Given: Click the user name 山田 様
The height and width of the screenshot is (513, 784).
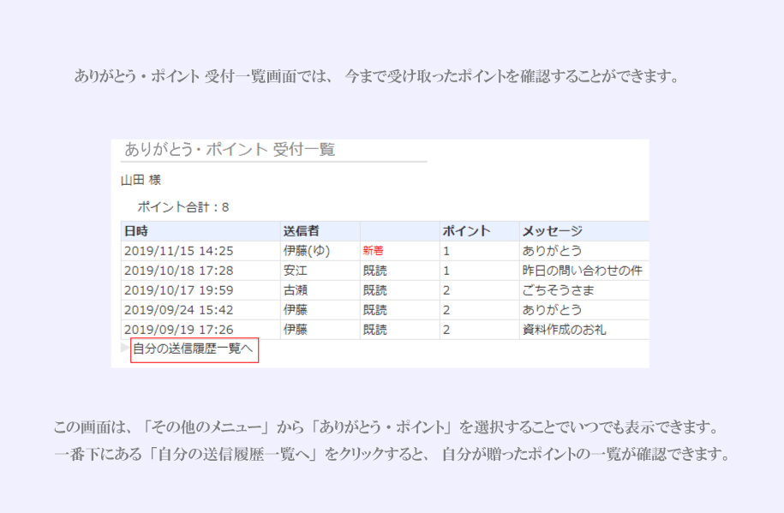Looking at the screenshot, I should click(x=141, y=180).
